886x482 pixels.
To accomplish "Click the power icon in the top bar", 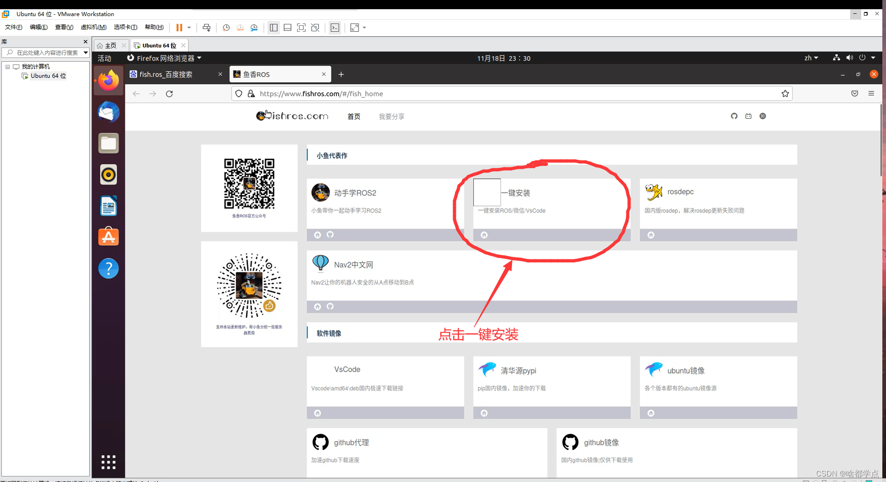I will click(x=863, y=57).
